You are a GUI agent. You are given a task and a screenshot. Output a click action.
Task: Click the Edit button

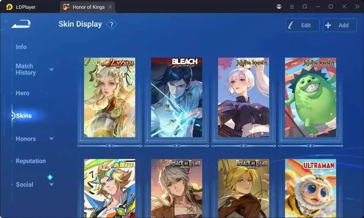(x=303, y=25)
